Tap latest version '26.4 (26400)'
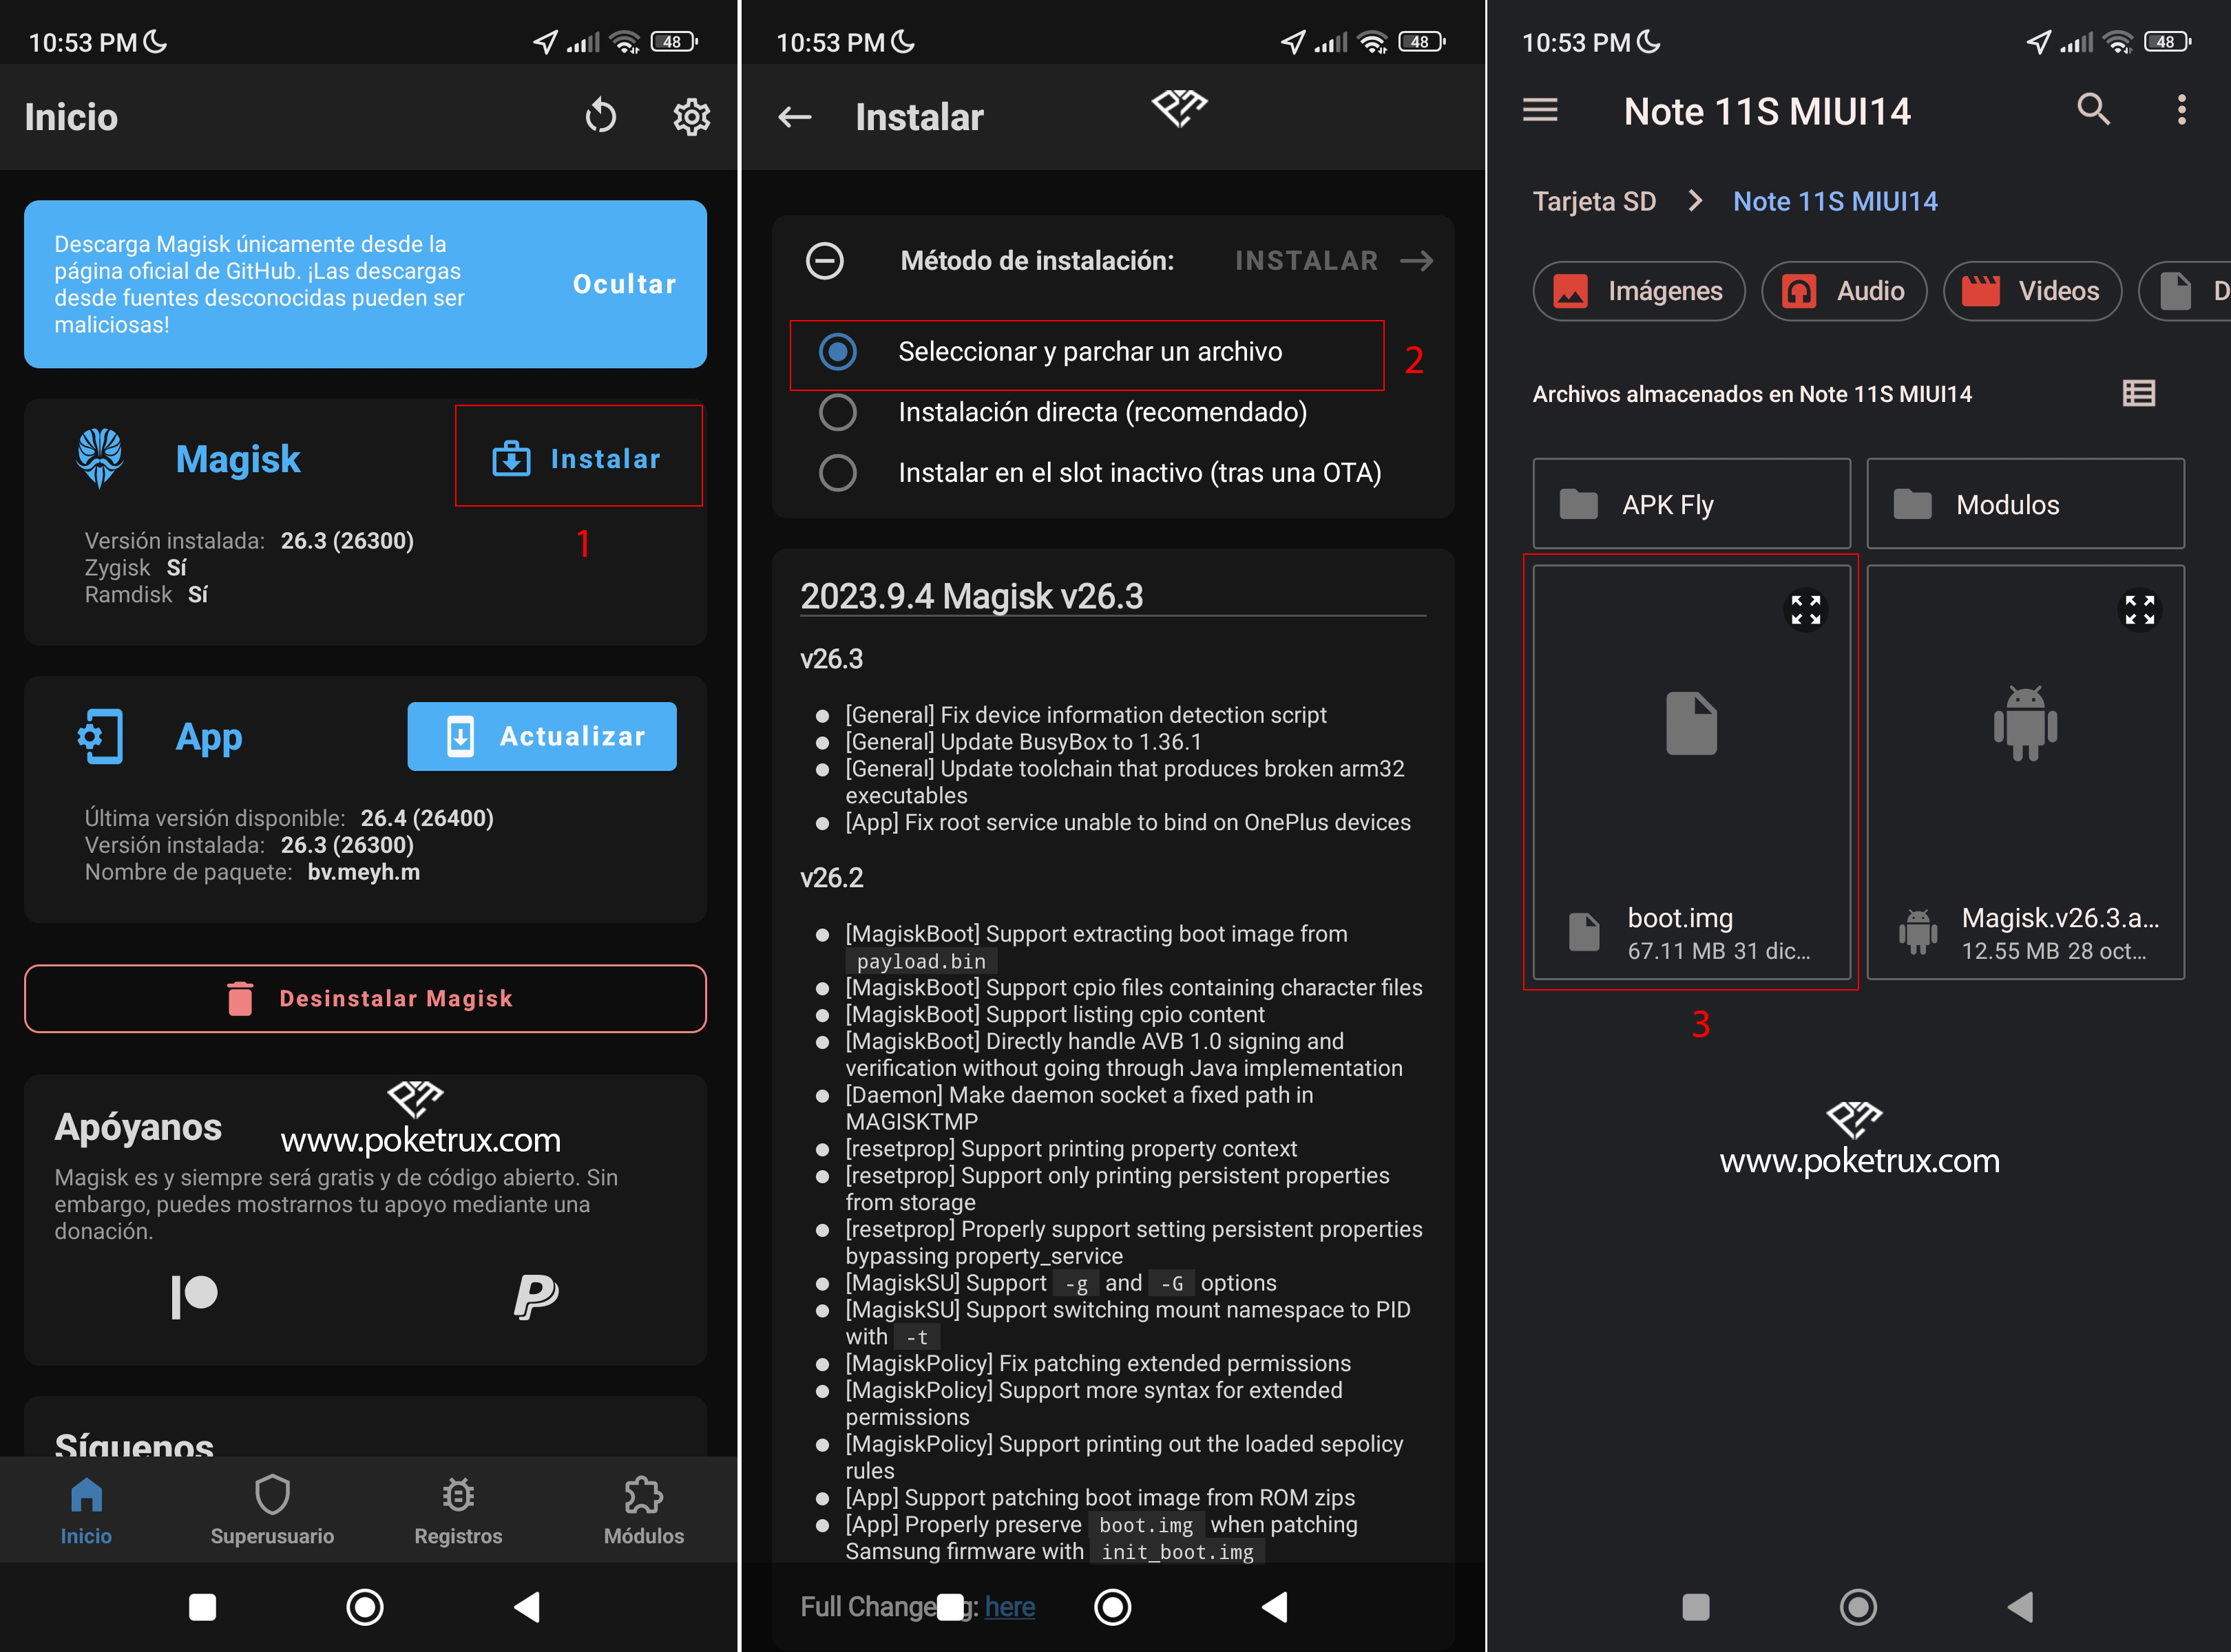This screenshot has width=2231, height=1652. pos(427,818)
